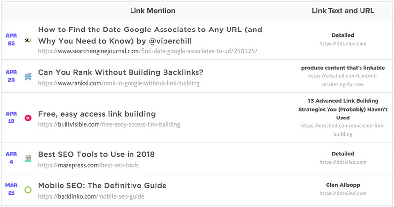Open 'Free, easy access link building' title
394x207 pixels.
[97, 114]
